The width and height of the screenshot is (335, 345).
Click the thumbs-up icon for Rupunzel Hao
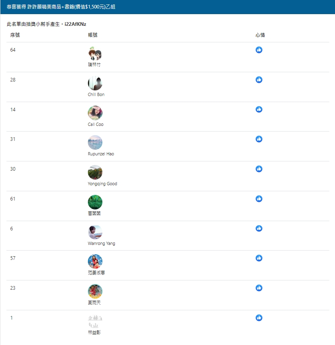259,139
